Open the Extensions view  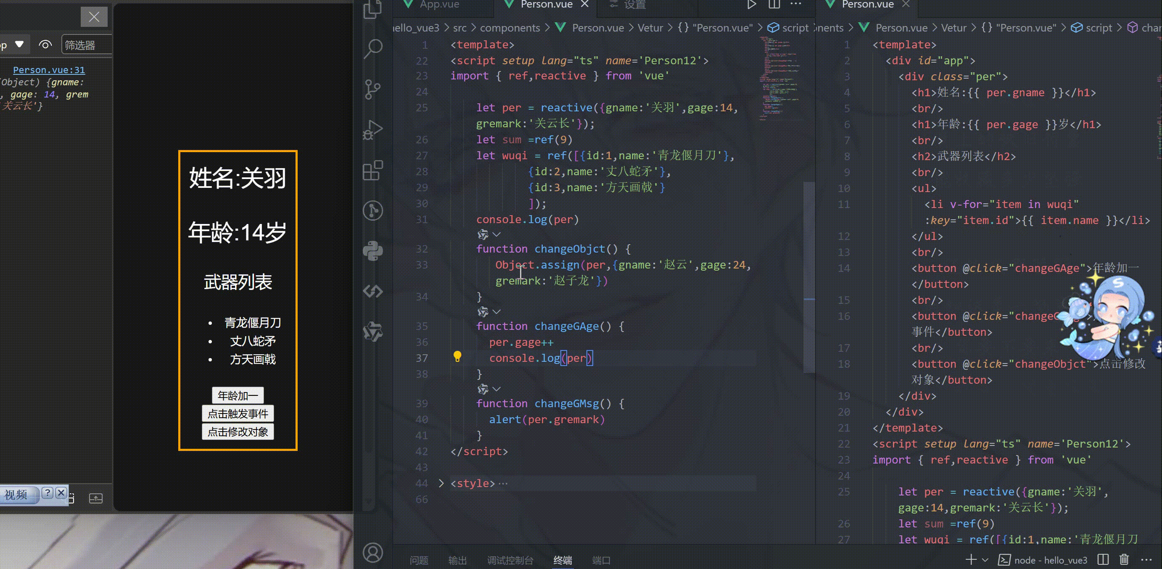coord(373,171)
